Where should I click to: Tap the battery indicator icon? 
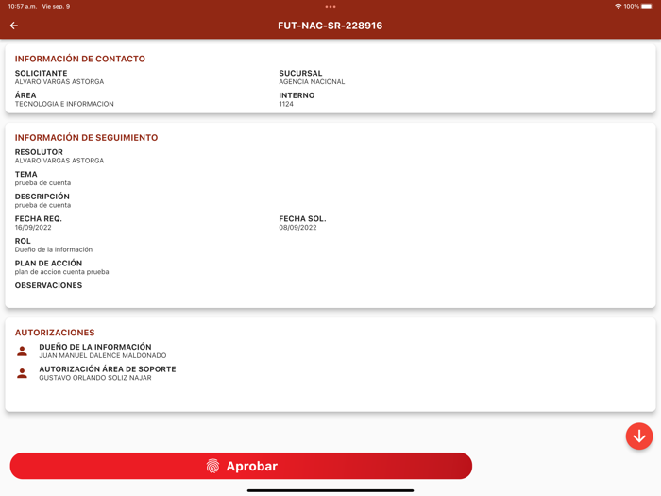pyautogui.click(x=647, y=7)
